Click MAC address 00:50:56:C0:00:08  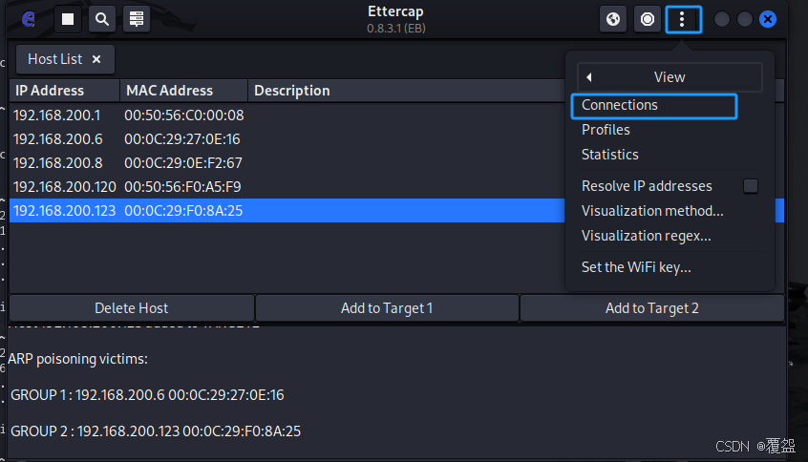(184, 115)
